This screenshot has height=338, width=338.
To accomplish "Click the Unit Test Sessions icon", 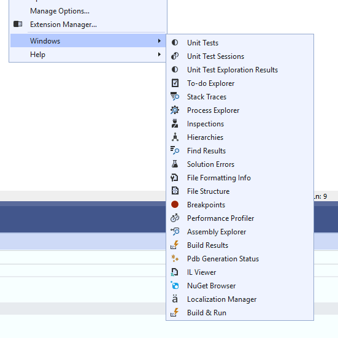I will coord(175,56).
